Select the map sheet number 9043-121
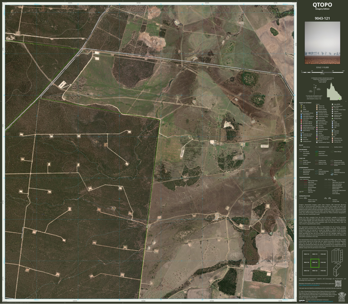The height and width of the screenshot is (304, 348). [x=322, y=19]
